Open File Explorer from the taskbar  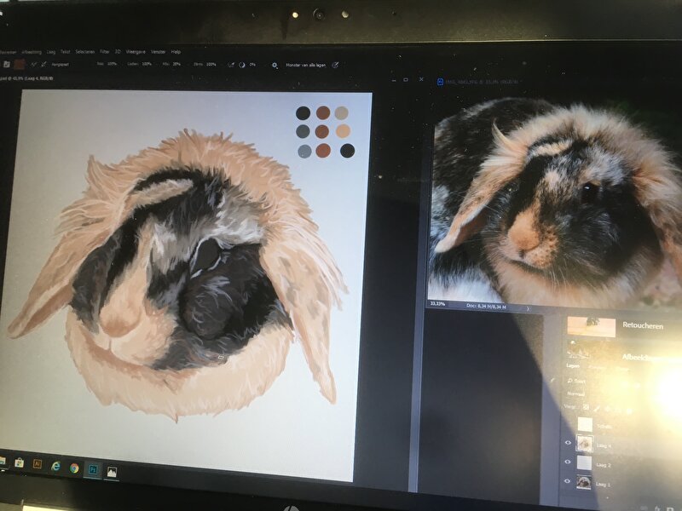3,461
